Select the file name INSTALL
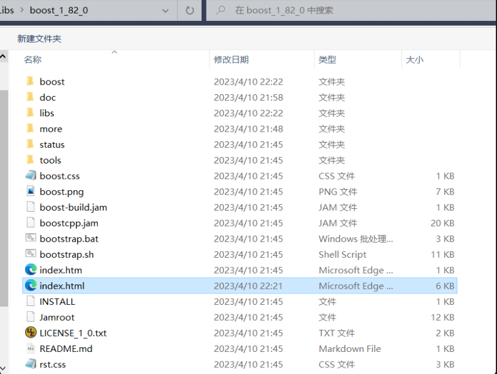The width and height of the screenshot is (497, 374). click(57, 301)
